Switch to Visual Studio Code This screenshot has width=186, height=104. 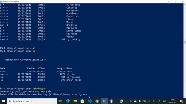(90, 101)
